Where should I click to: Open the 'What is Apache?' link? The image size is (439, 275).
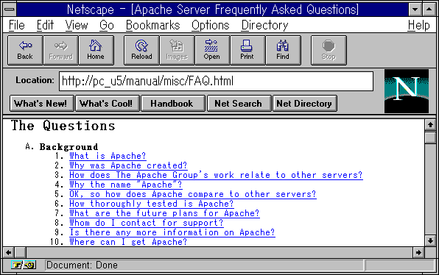[x=108, y=156]
